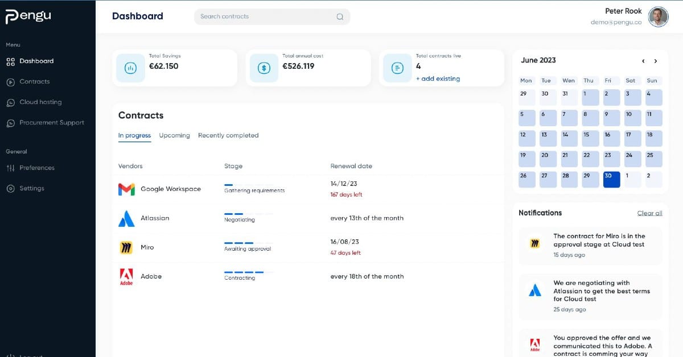Open the Total Savings chart icon

[x=130, y=68]
